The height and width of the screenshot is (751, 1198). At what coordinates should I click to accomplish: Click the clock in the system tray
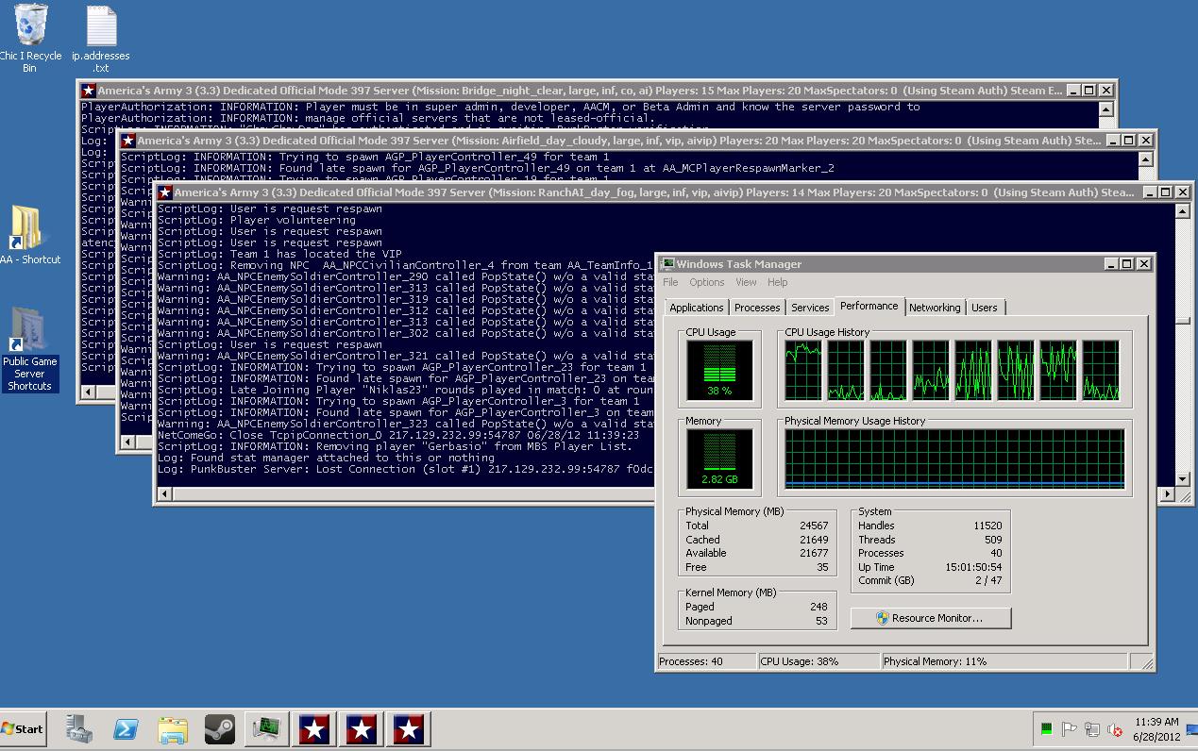click(x=1156, y=728)
